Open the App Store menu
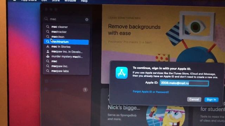225x126 pixels. click(29, 1)
